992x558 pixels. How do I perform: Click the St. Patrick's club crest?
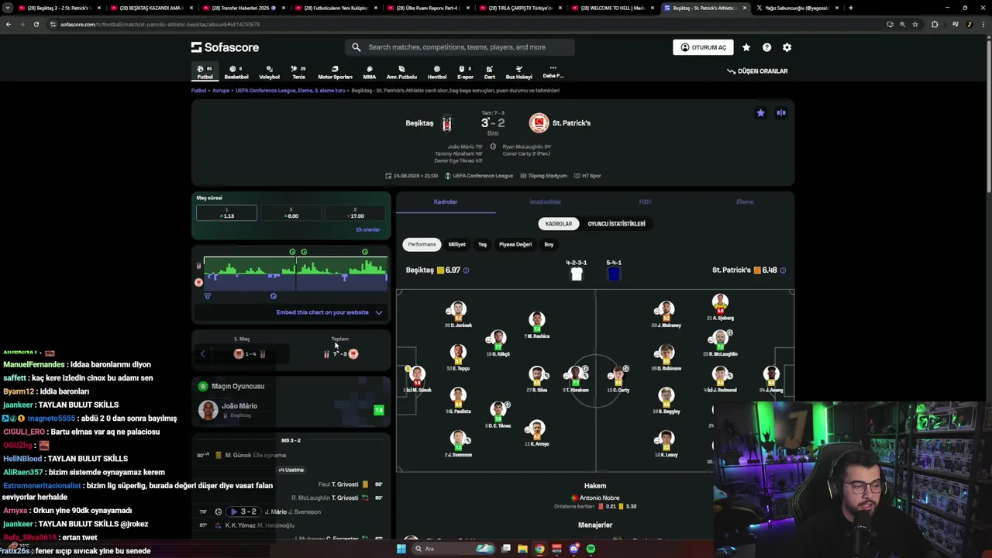click(539, 123)
